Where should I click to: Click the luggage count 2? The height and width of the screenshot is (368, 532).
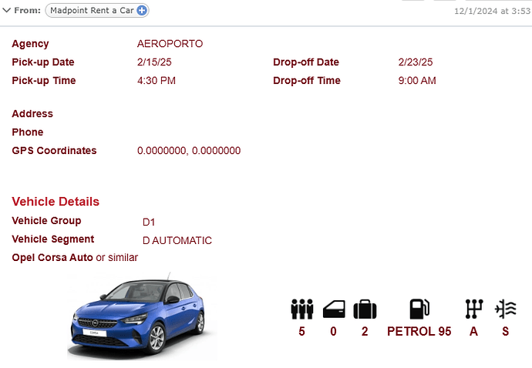pos(365,331)
